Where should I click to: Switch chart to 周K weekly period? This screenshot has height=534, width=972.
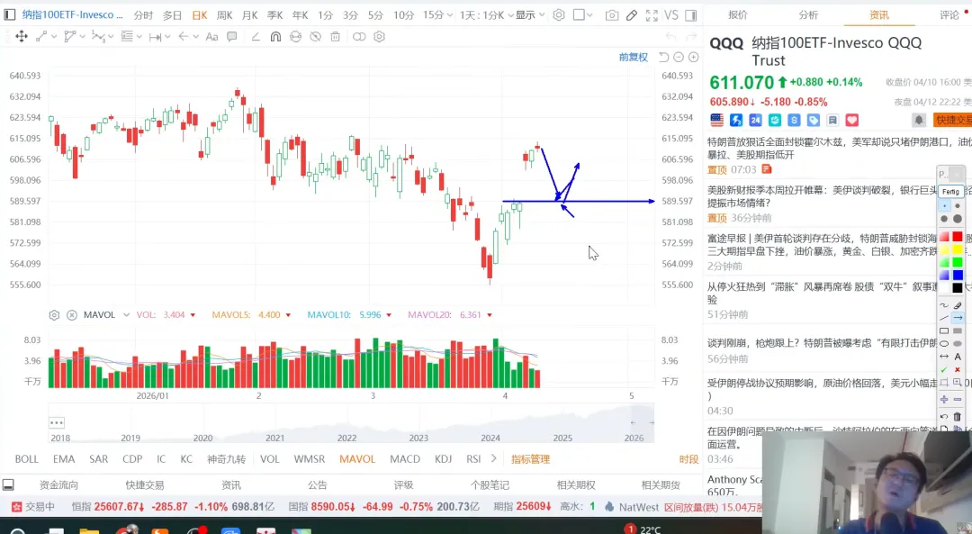(x=224, y=15)
